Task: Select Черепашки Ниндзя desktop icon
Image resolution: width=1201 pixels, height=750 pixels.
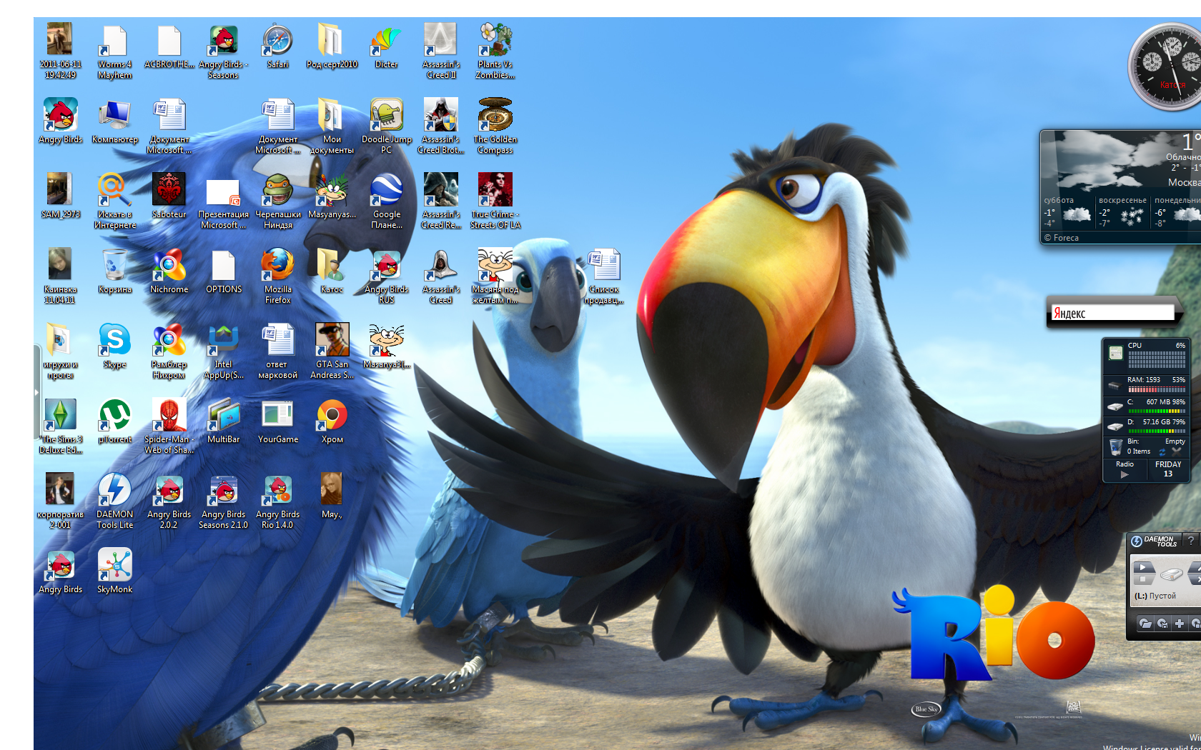Action: coord(278,201)
